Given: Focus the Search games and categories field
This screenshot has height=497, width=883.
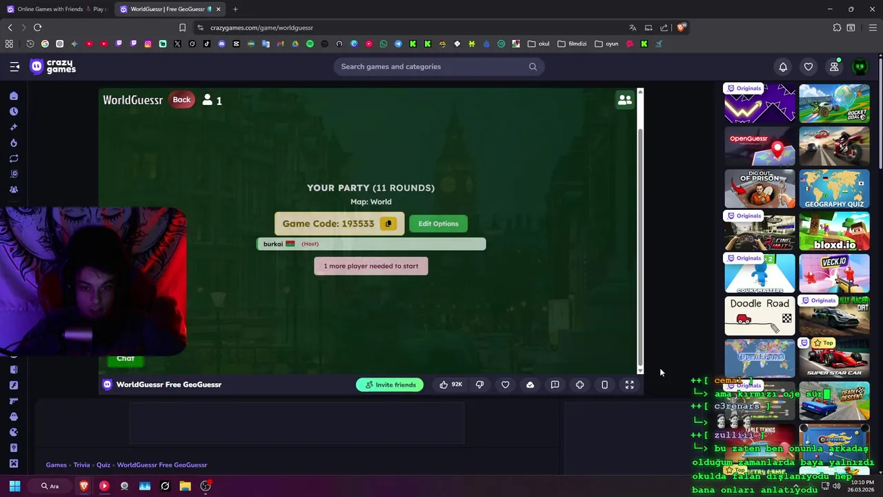Looking at the screenshot, I should pos(439,66).
